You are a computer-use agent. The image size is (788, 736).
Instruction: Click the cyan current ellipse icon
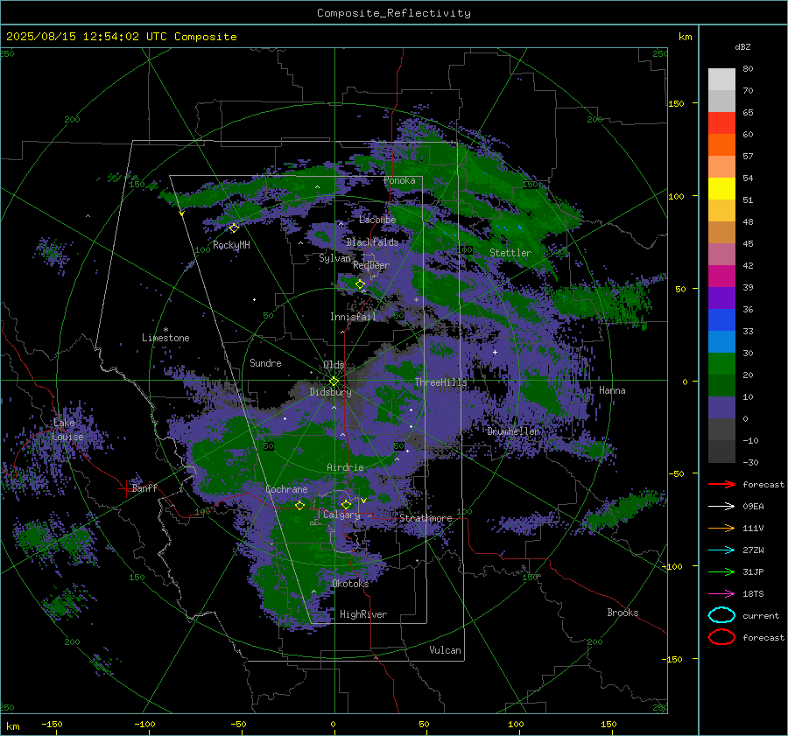point(721,615)
